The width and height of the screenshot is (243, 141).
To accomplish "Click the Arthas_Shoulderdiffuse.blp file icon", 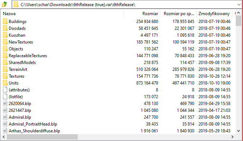I will click(x=5, y=131).
